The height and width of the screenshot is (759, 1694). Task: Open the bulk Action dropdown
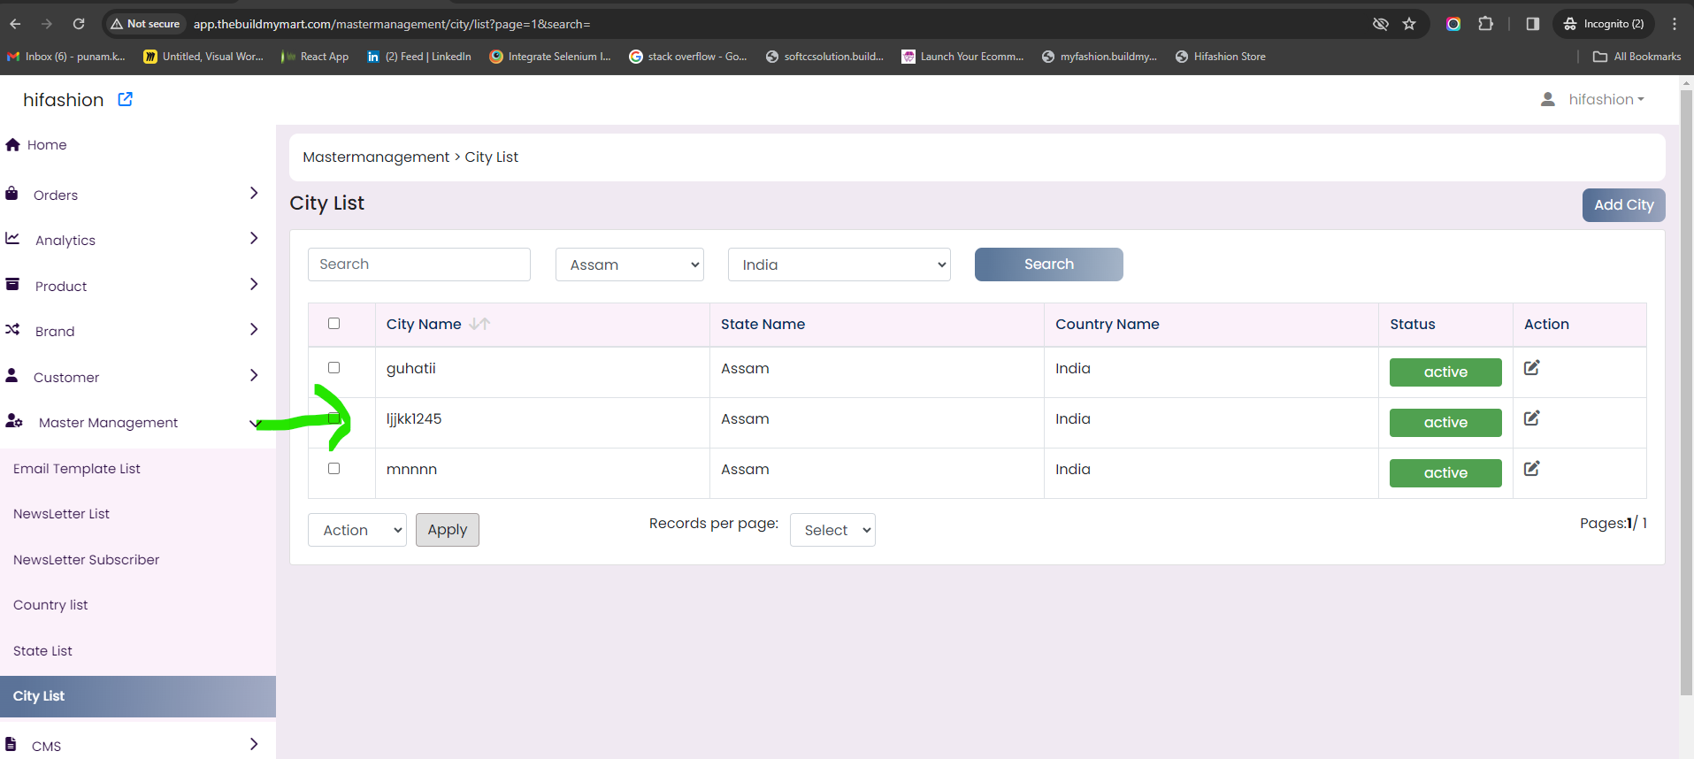pos(357,530)
